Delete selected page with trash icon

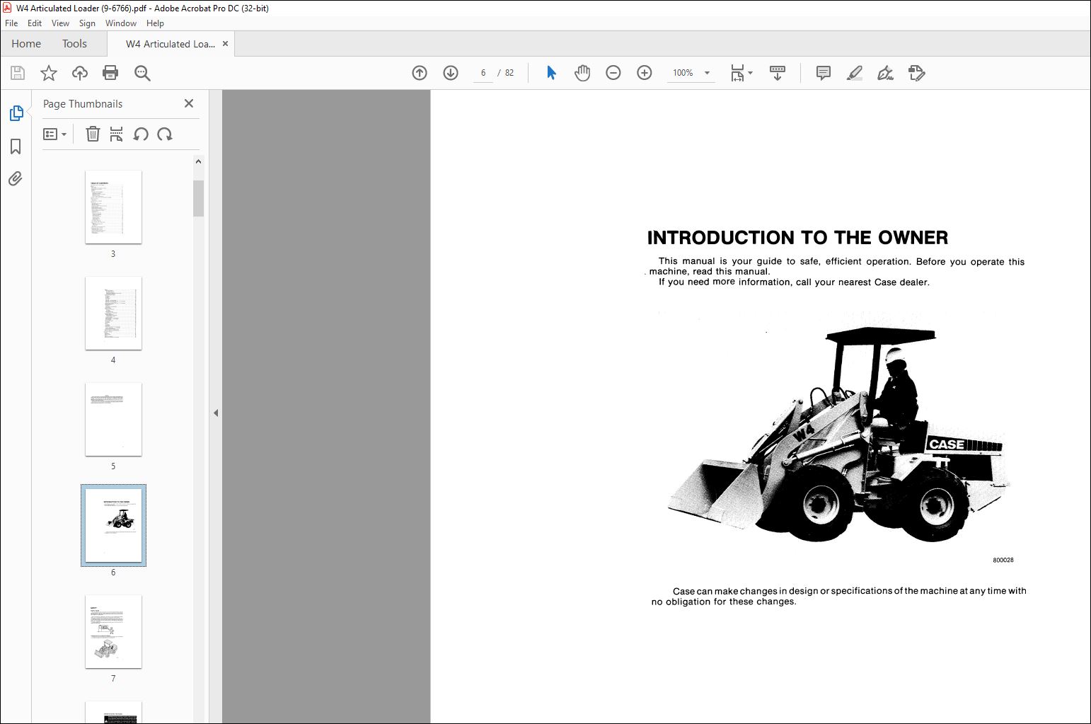(x=93, y=134)
